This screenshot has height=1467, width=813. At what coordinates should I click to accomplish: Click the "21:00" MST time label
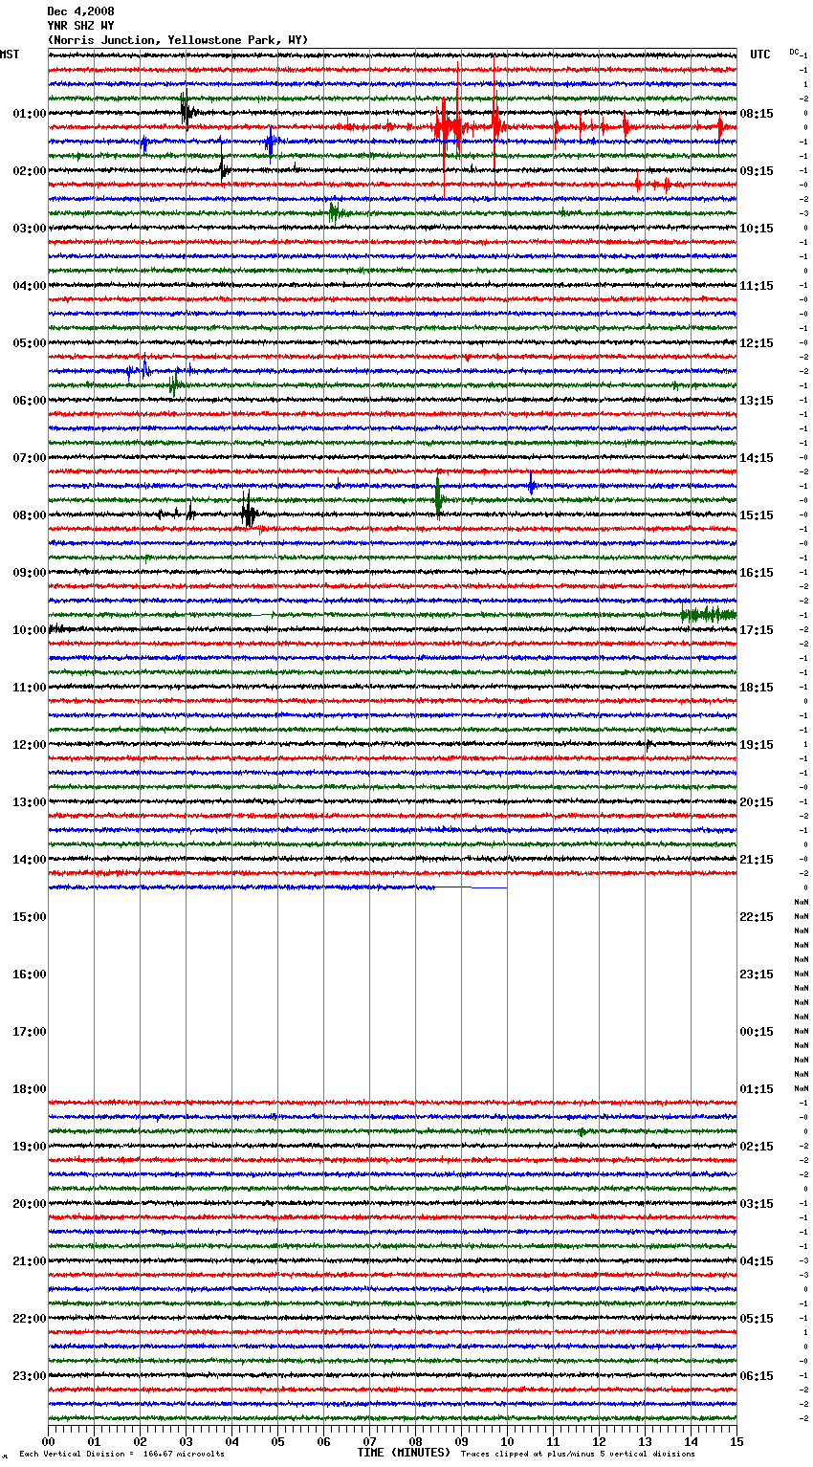tap(30, 1261)
